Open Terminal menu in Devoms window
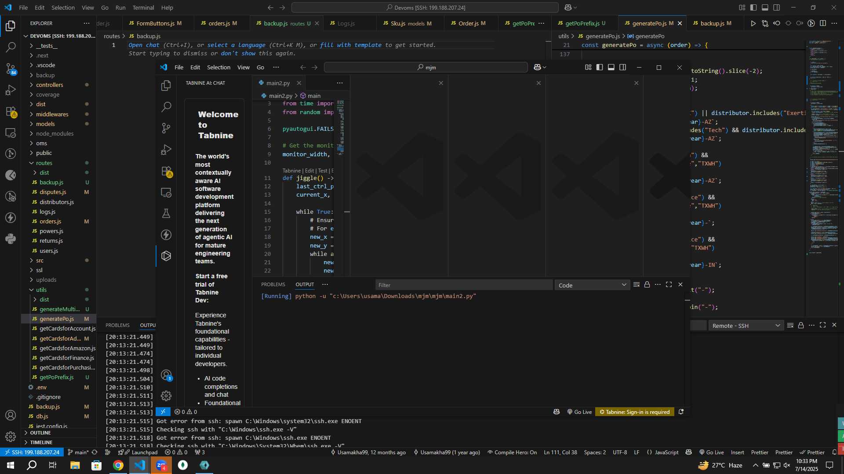 tap(143, 7)
